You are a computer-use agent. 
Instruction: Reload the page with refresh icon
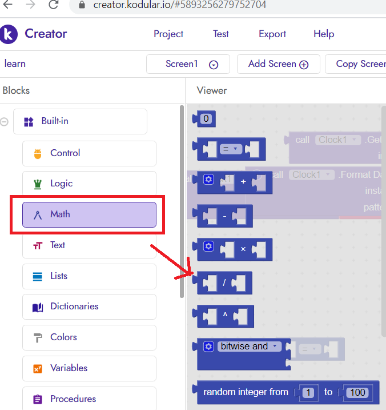coord(54,5)
